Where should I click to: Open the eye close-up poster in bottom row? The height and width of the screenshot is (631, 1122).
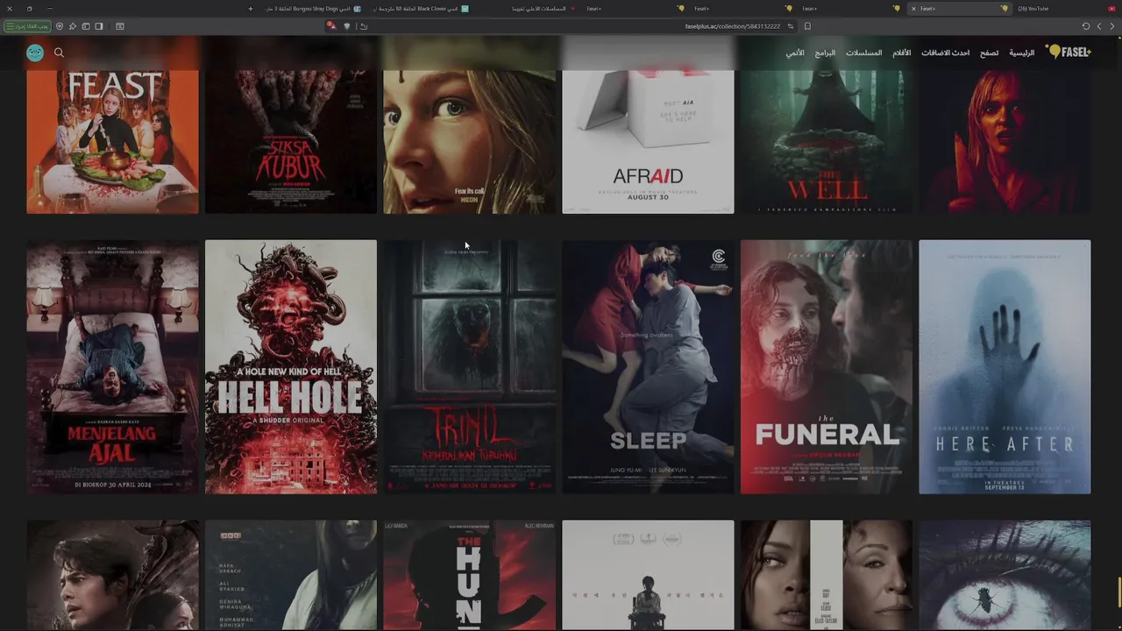[x=1005, y=575]
